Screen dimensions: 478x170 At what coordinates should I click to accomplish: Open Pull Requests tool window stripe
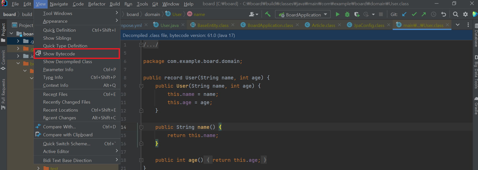(3, 94)
